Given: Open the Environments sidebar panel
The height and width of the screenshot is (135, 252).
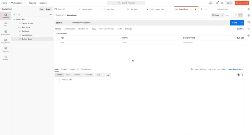Looking at the screenshot, I should pos(6,33).
